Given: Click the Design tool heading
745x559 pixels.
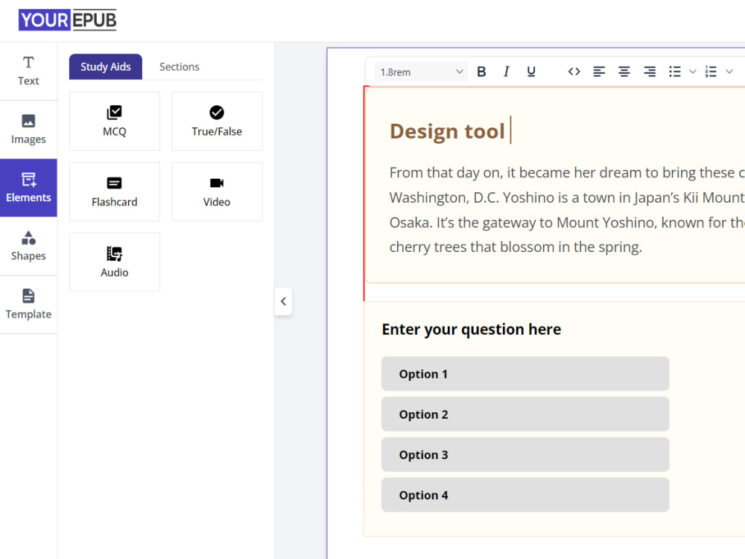Looking at the screenshot, I should coord(446,131).
